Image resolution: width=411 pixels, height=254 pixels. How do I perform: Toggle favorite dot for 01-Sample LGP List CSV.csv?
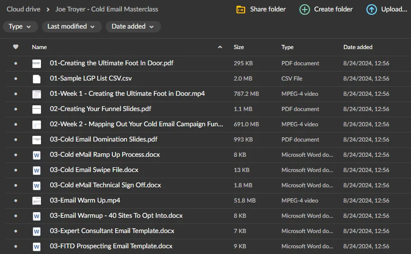point(16,79)
